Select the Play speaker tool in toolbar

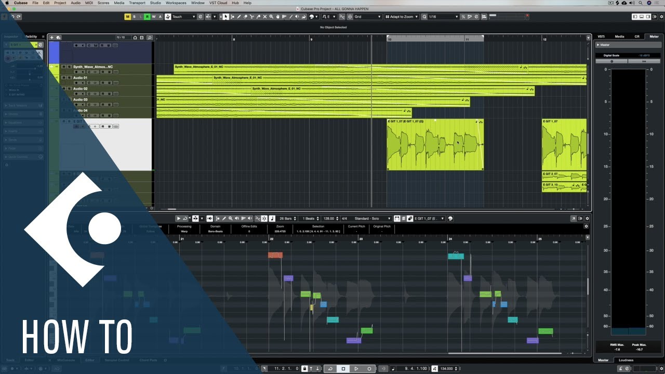pyautogui.click(x=297, y=17)
